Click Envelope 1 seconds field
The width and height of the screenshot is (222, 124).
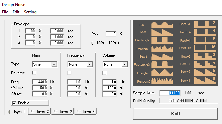57,31
